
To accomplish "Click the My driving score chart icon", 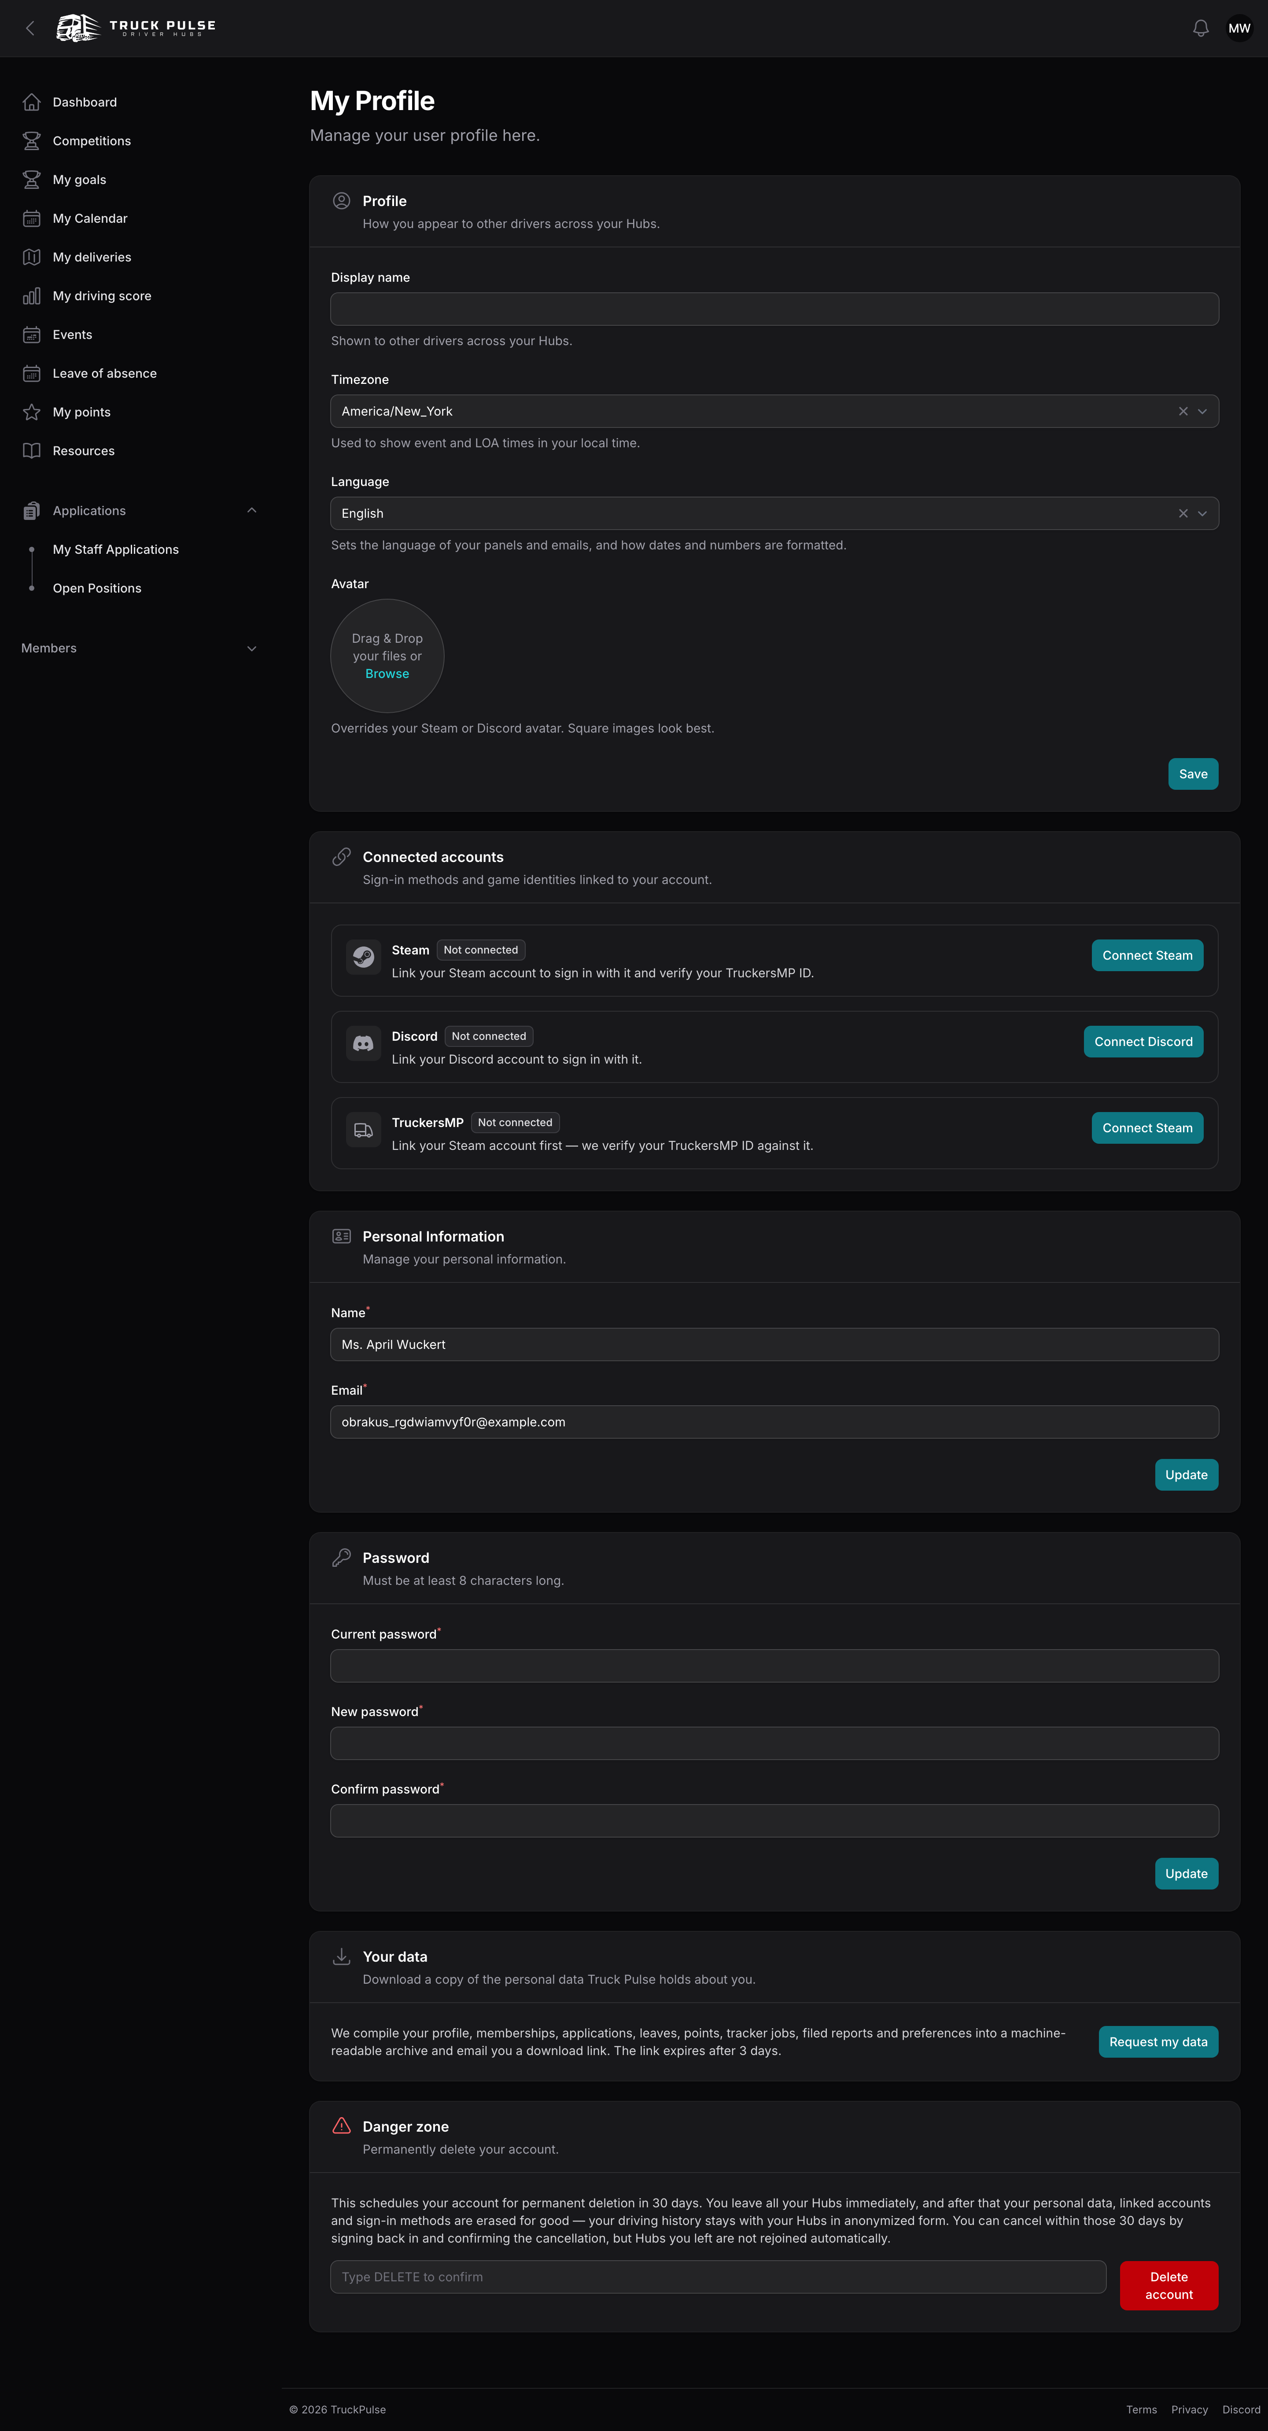I will tap(31, 295).
